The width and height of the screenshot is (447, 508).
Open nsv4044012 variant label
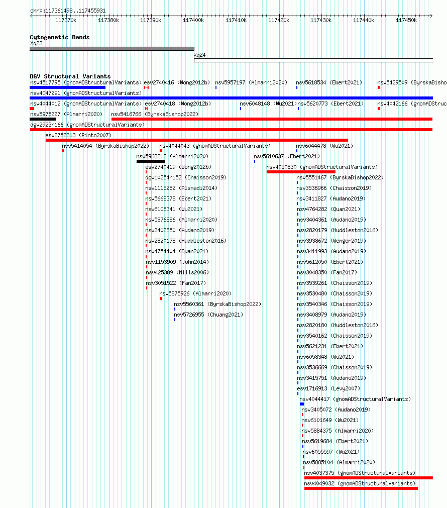(x=86, y=104)
